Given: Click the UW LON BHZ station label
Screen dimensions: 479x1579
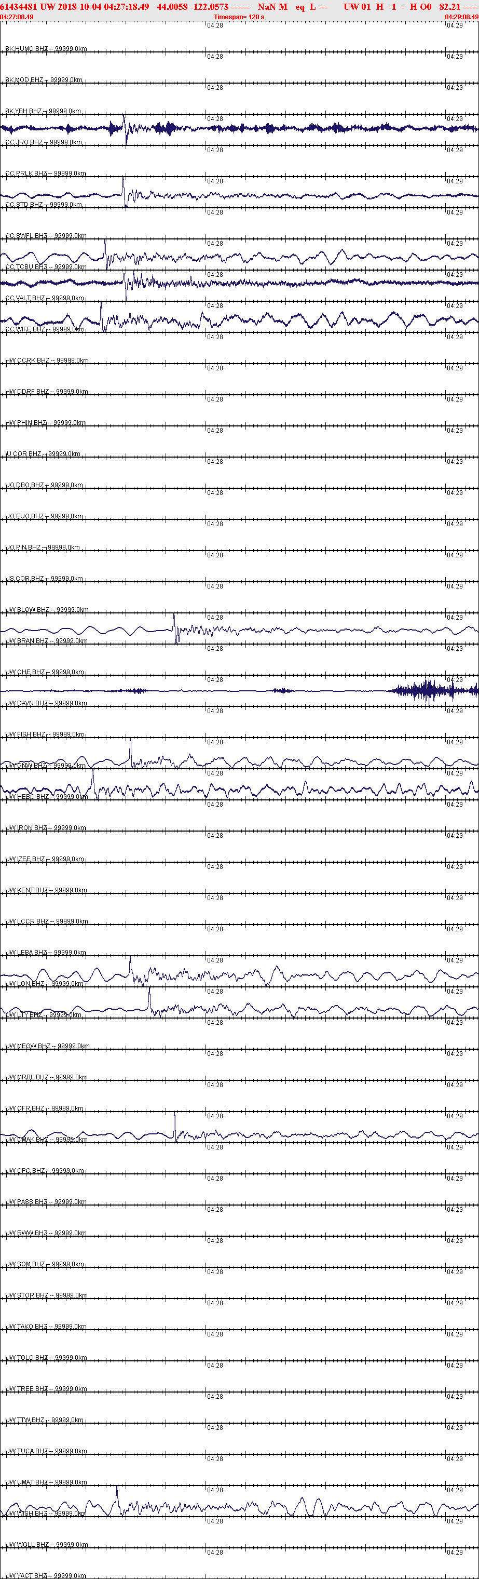Looking at the screenshot, I should tap(44, 983).
